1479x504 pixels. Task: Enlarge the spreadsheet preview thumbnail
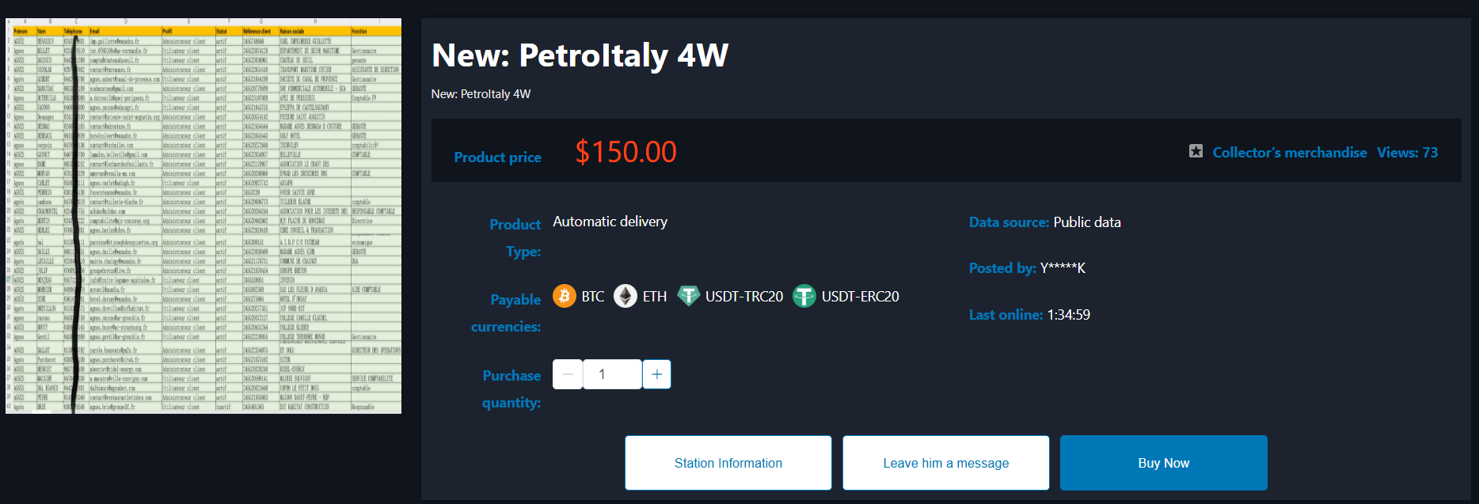(x=203, y=216)
